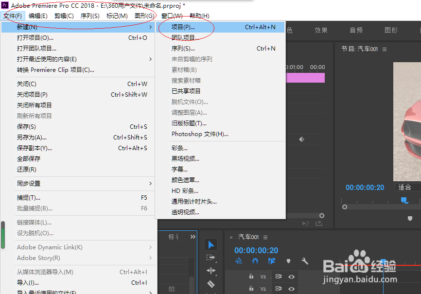This screenshot has width=421, height=294.
Task: Toggle track lock on V3
Action: point(251,277)
